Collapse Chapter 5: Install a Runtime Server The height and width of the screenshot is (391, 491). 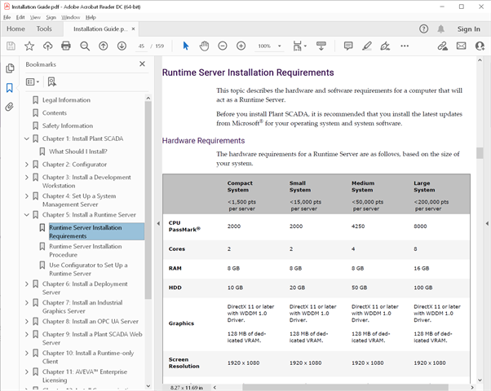(x=27, y=214)
